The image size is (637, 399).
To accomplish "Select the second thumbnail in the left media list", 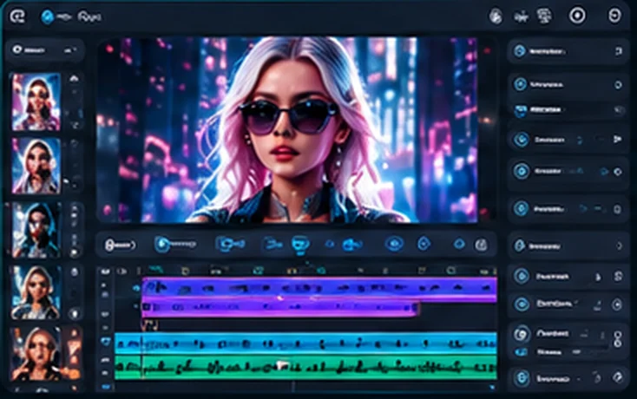I will point(36,166).
